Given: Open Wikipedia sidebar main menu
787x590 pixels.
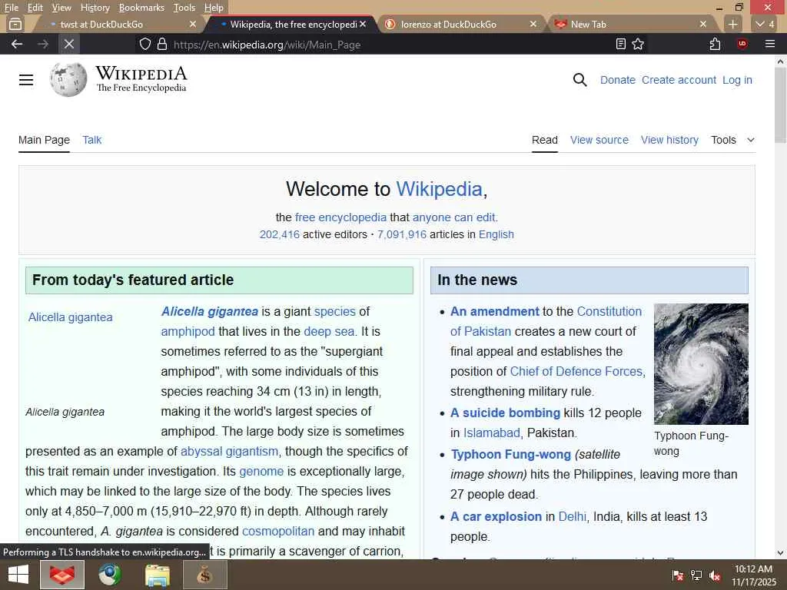Looking at the screenshot, I should [x=26, y=80].
